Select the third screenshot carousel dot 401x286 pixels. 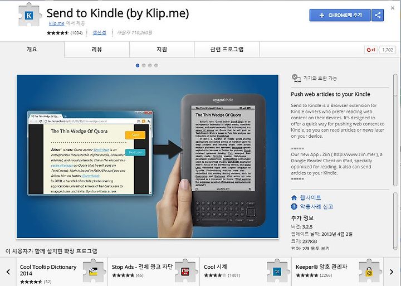[x=150, y=66]
